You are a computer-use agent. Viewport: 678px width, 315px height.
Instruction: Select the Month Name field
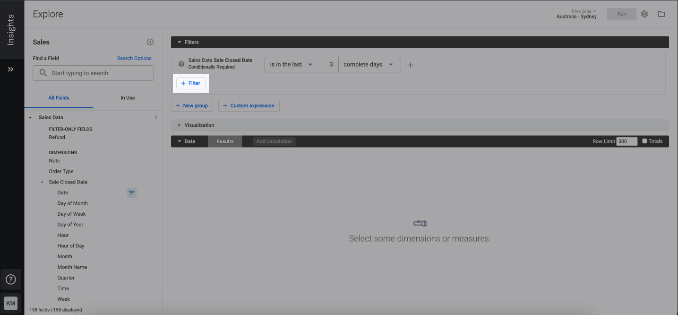tap(72, 267)
